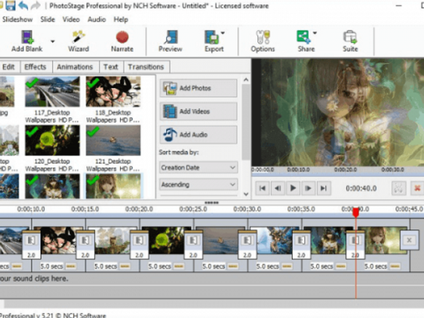
Task: Jump to start of preview
Action: [262, 188]
